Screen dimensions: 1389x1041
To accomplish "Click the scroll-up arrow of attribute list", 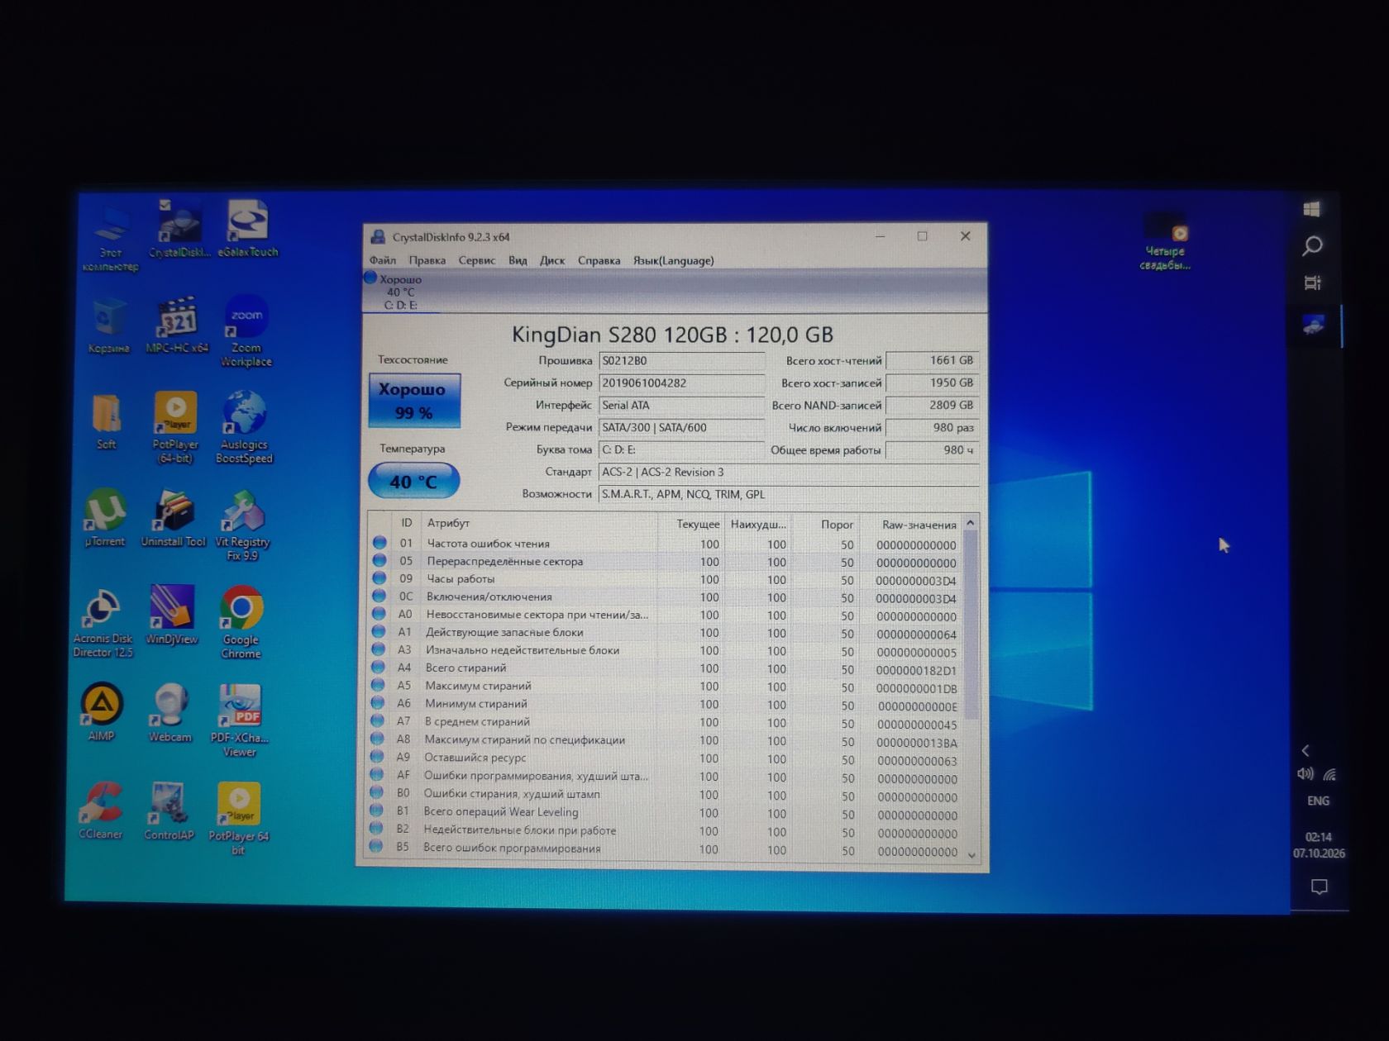I will click(x=971, y=523).
